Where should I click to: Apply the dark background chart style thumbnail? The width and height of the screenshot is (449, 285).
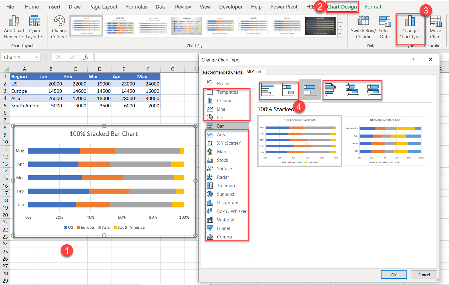320,26
